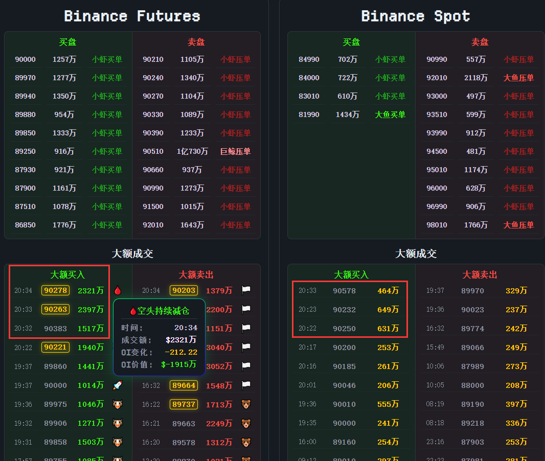Click the 1434万 Spot bid amount

click(348, 114)
